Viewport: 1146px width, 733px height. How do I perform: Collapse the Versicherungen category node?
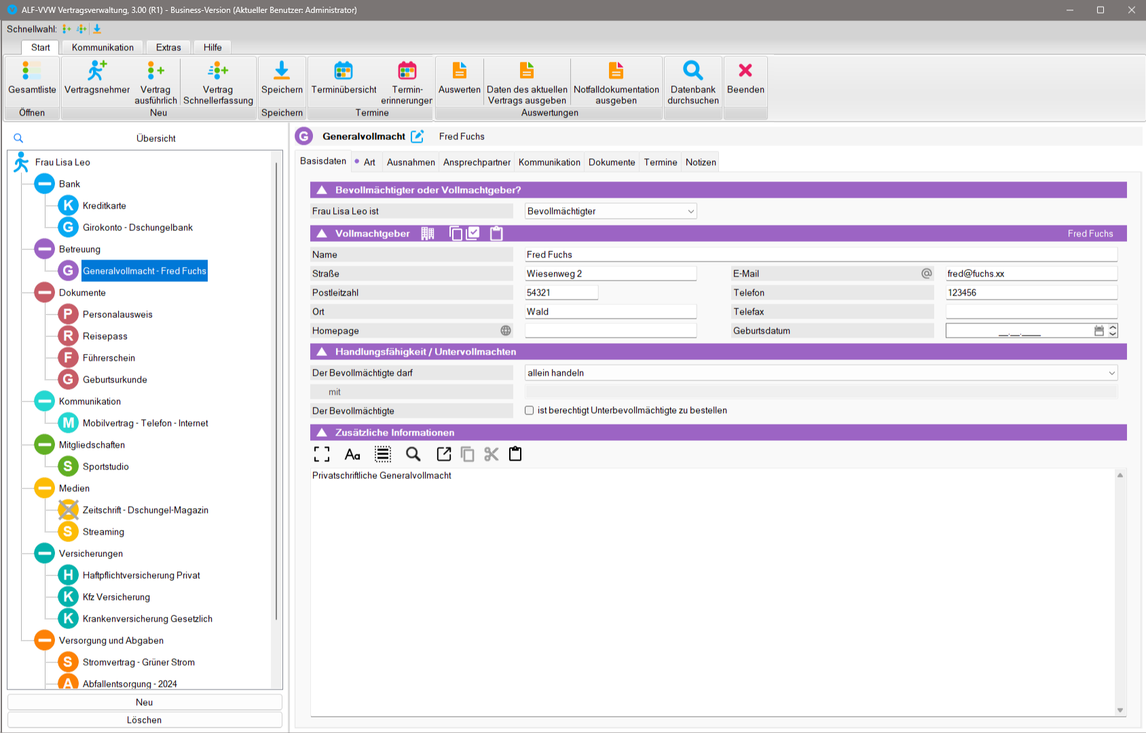click(x=45, y=554)
